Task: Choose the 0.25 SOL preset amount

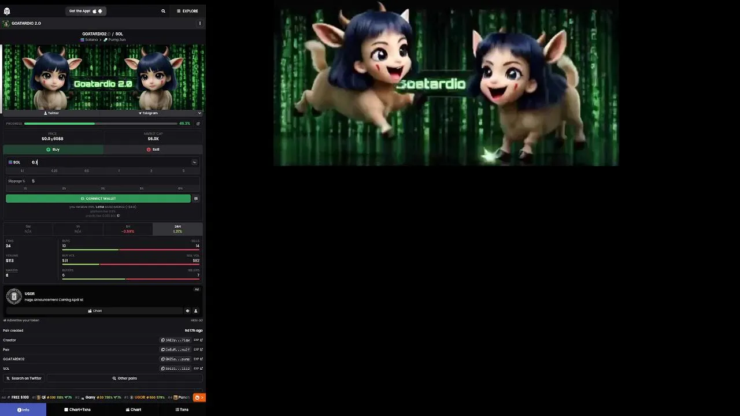Action: point(54,171)
